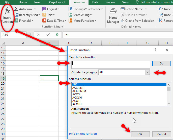Close the Insert Function dialog
The height and width of the screenshot is (140, 173).
click(167, 50)
